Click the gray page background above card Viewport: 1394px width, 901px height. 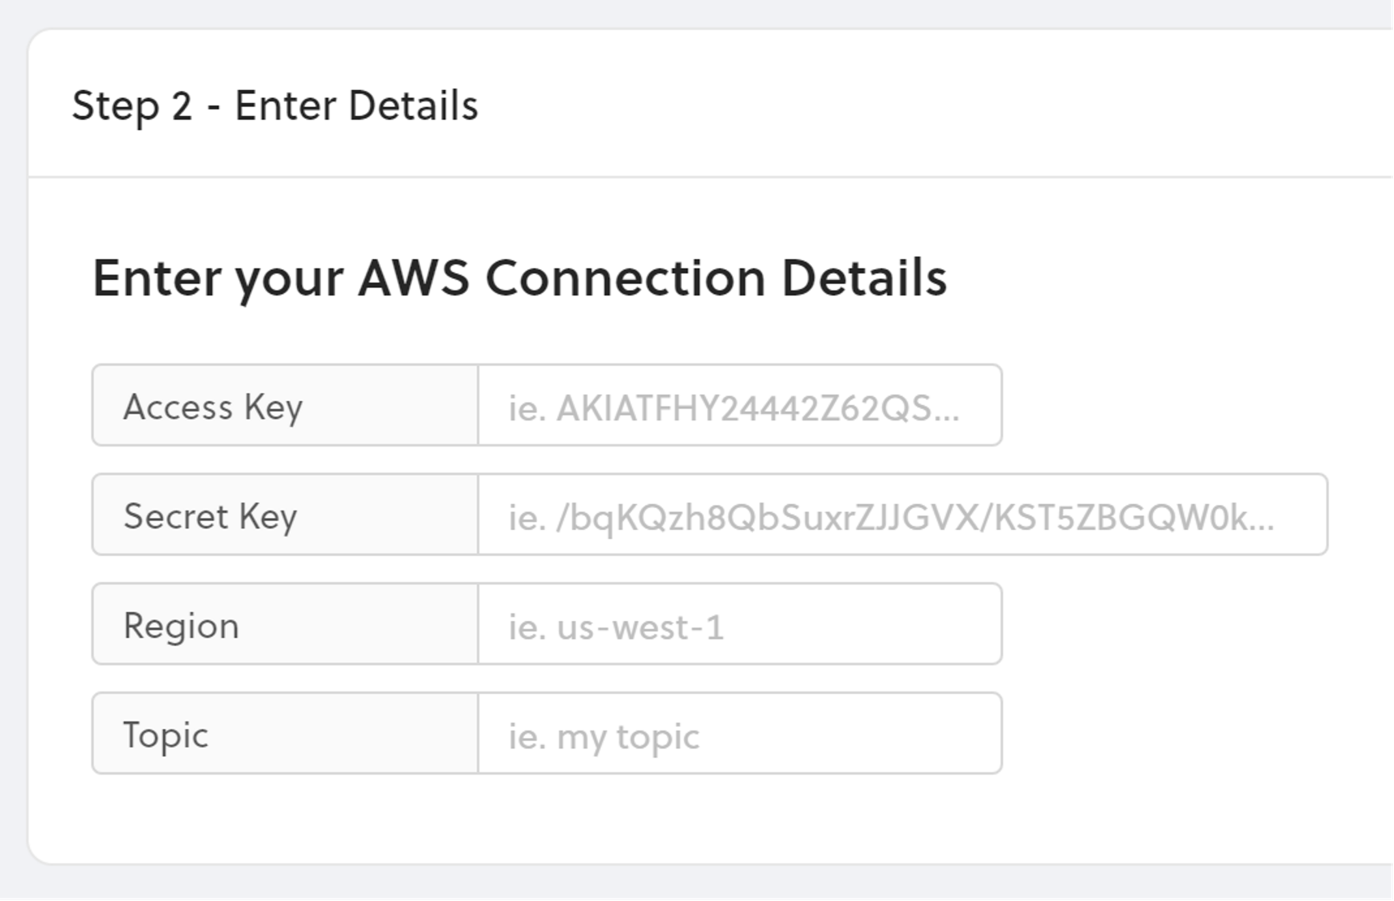click(x=651, y=13)
